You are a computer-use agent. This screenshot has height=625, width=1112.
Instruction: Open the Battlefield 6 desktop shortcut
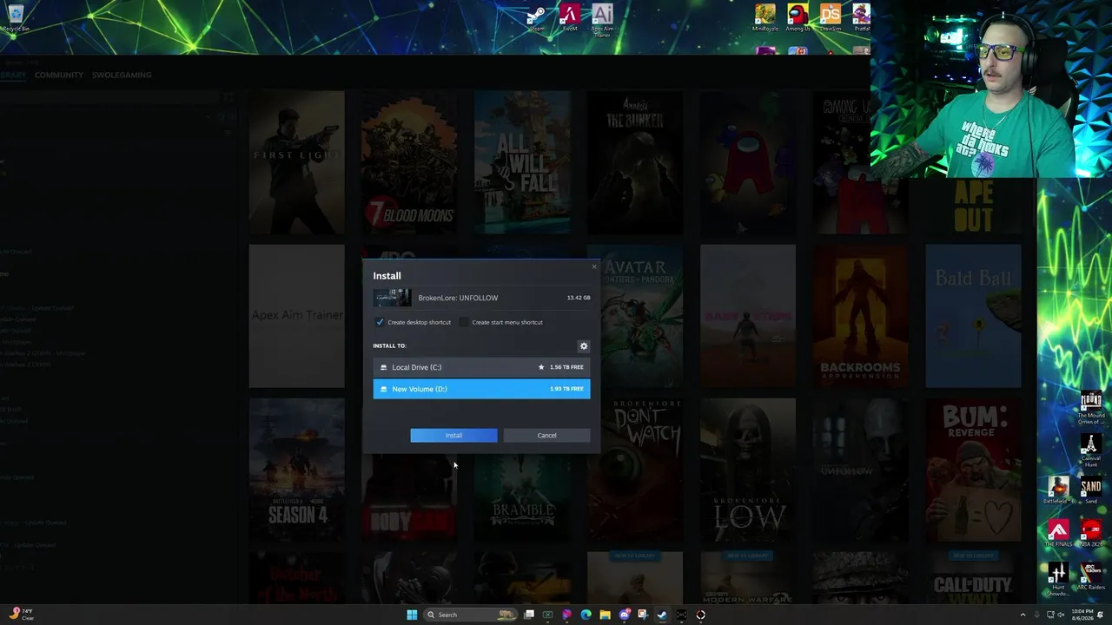[1057, 490]
